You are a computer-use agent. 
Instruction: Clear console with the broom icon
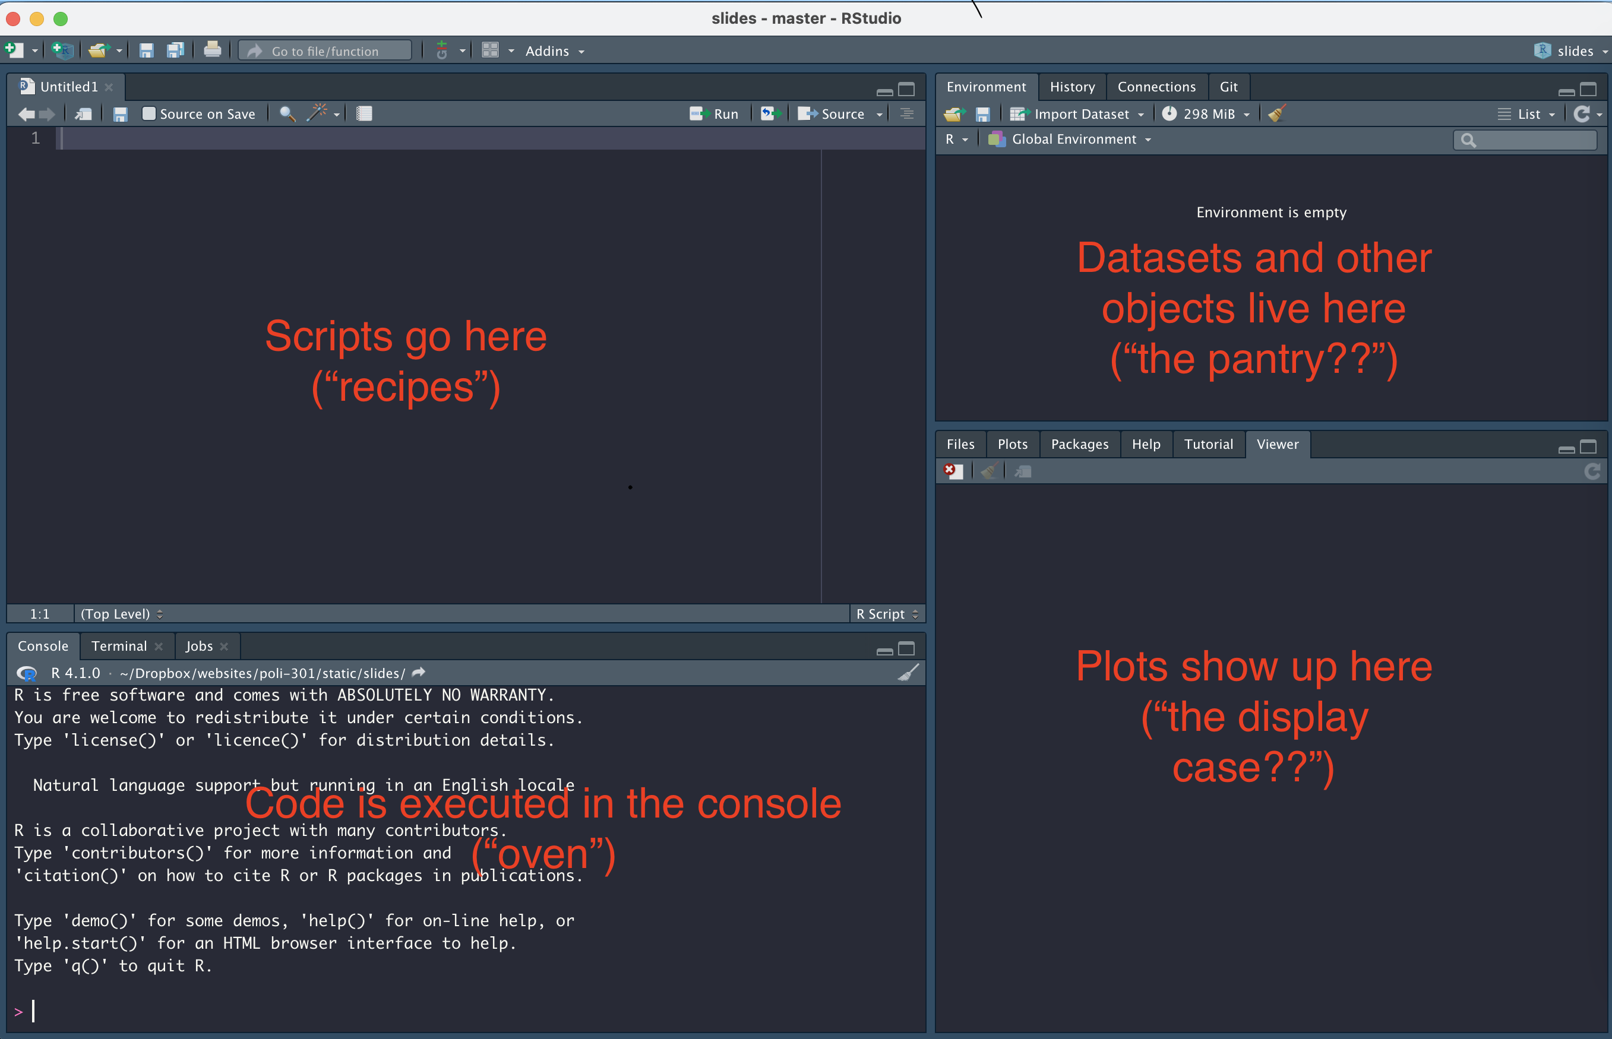tap(908, 673)
